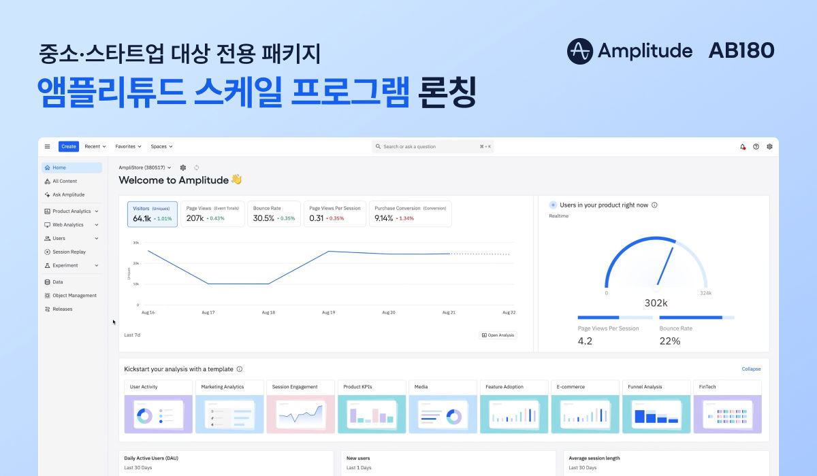817x476 pixels.
Task: Click the help question mark icon
Action: [756, 146]
